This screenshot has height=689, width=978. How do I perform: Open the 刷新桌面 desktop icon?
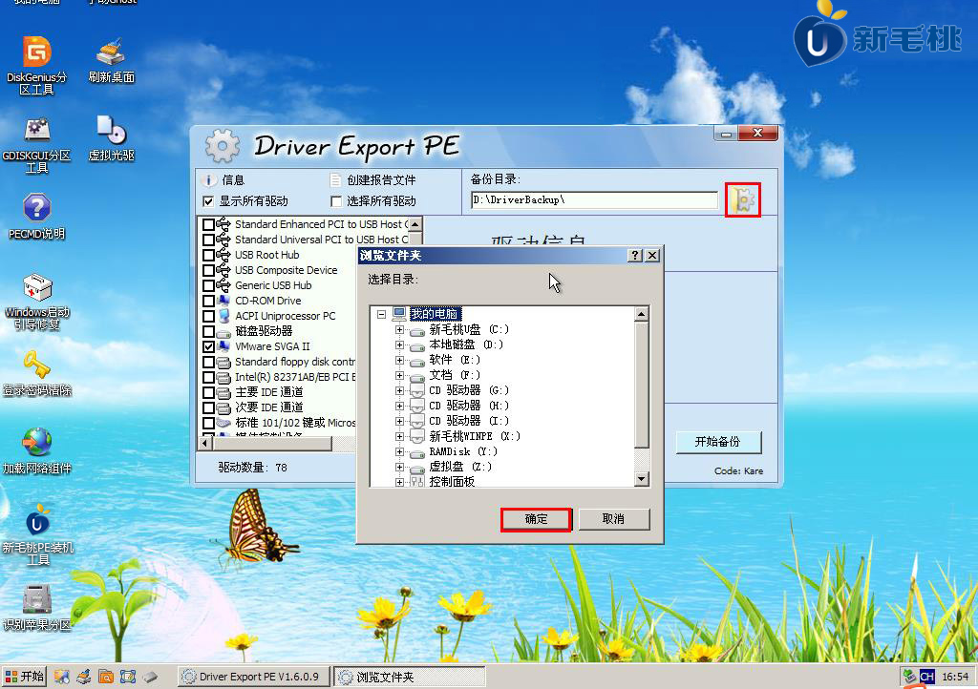(x=111, y=61)
